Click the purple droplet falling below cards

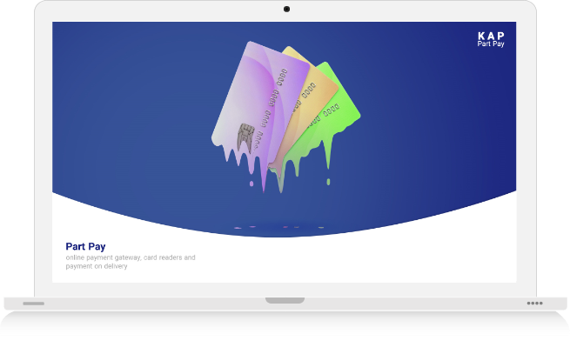tap(251, 184)
